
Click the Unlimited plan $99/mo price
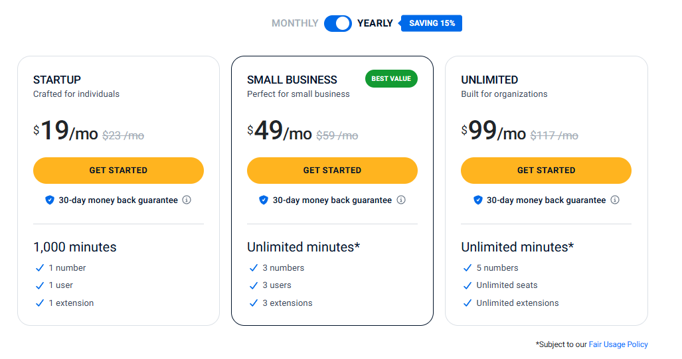pos(494,132)
